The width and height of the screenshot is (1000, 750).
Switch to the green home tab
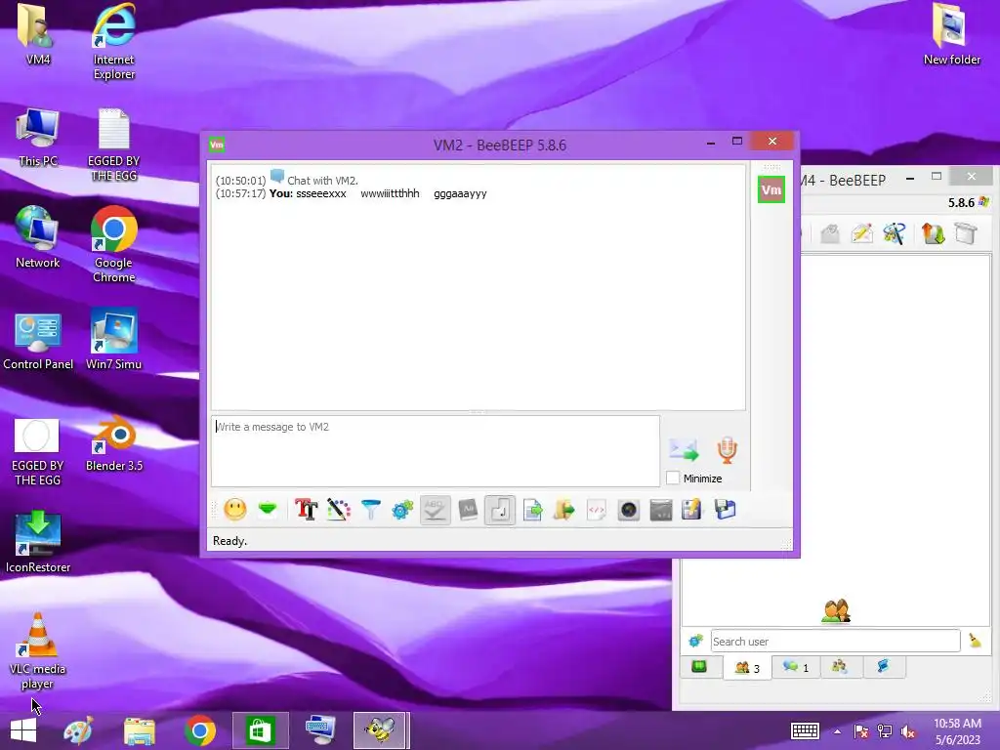(x=699, y=667)
